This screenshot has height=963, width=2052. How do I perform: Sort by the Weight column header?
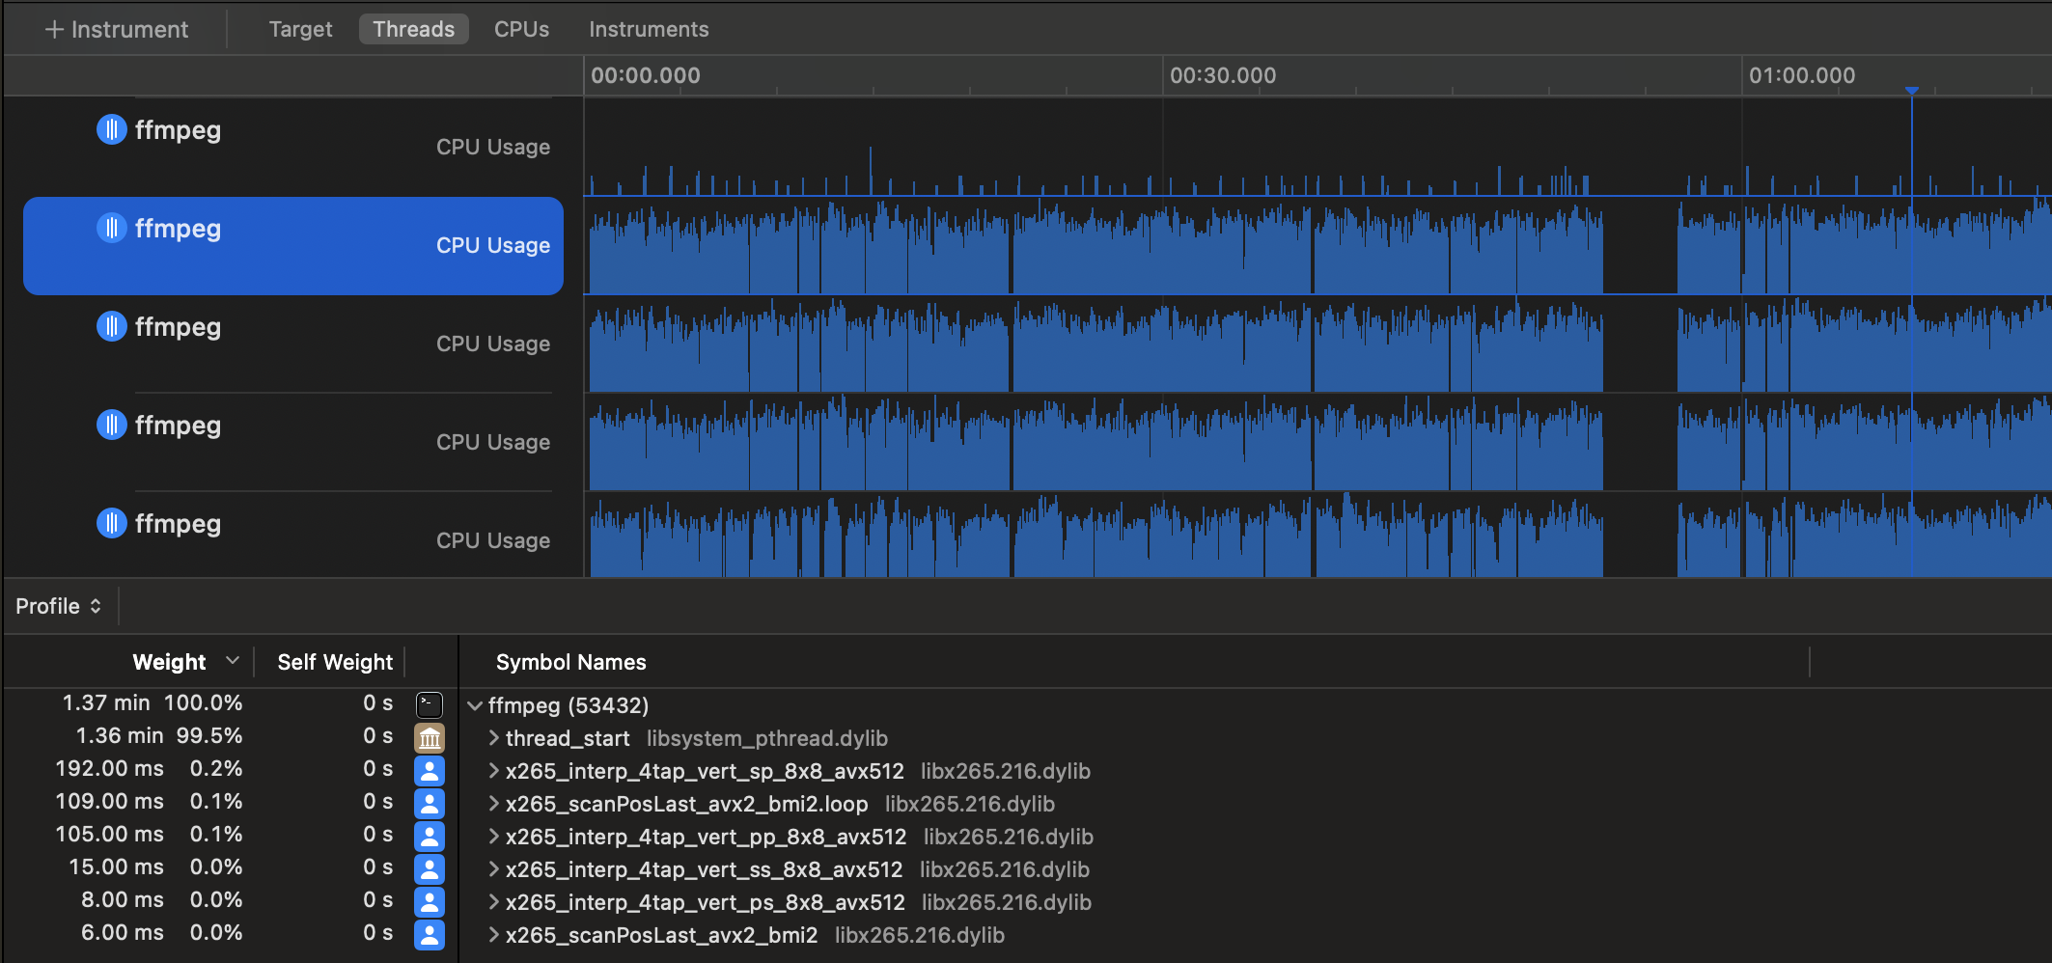169,662
